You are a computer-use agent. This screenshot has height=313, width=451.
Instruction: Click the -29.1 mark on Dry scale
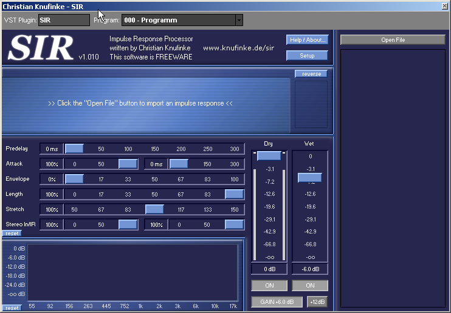tap(269, 220)
